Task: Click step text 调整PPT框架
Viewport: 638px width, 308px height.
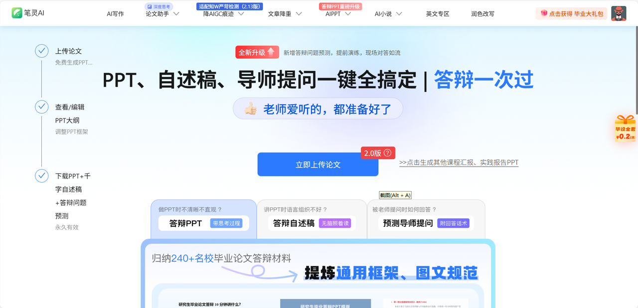Action: tap(71, 132)
